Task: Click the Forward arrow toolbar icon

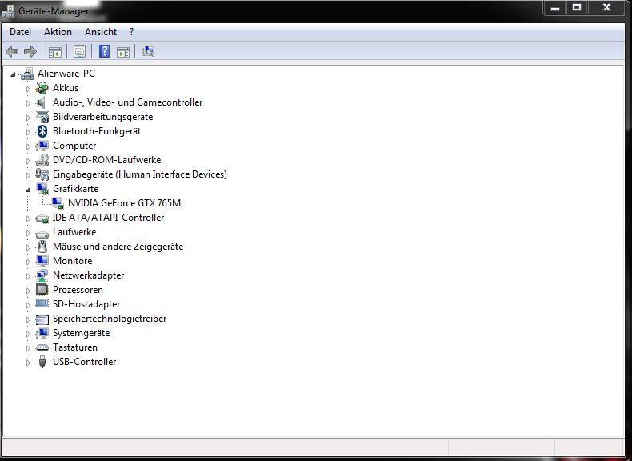Action: 30,51
